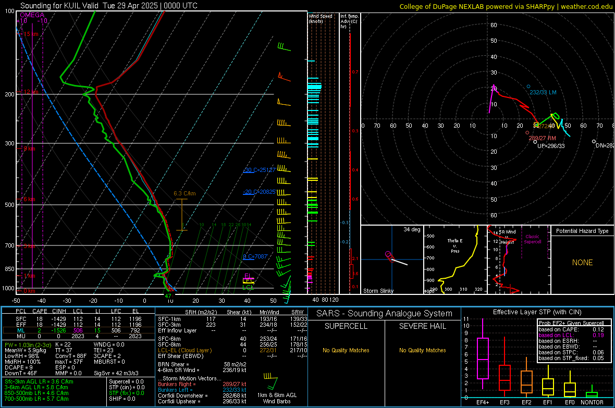Viewport: 615px width, 408px height.
Task: Click the Classic Supercell inset label
Action: pos(532,239)
